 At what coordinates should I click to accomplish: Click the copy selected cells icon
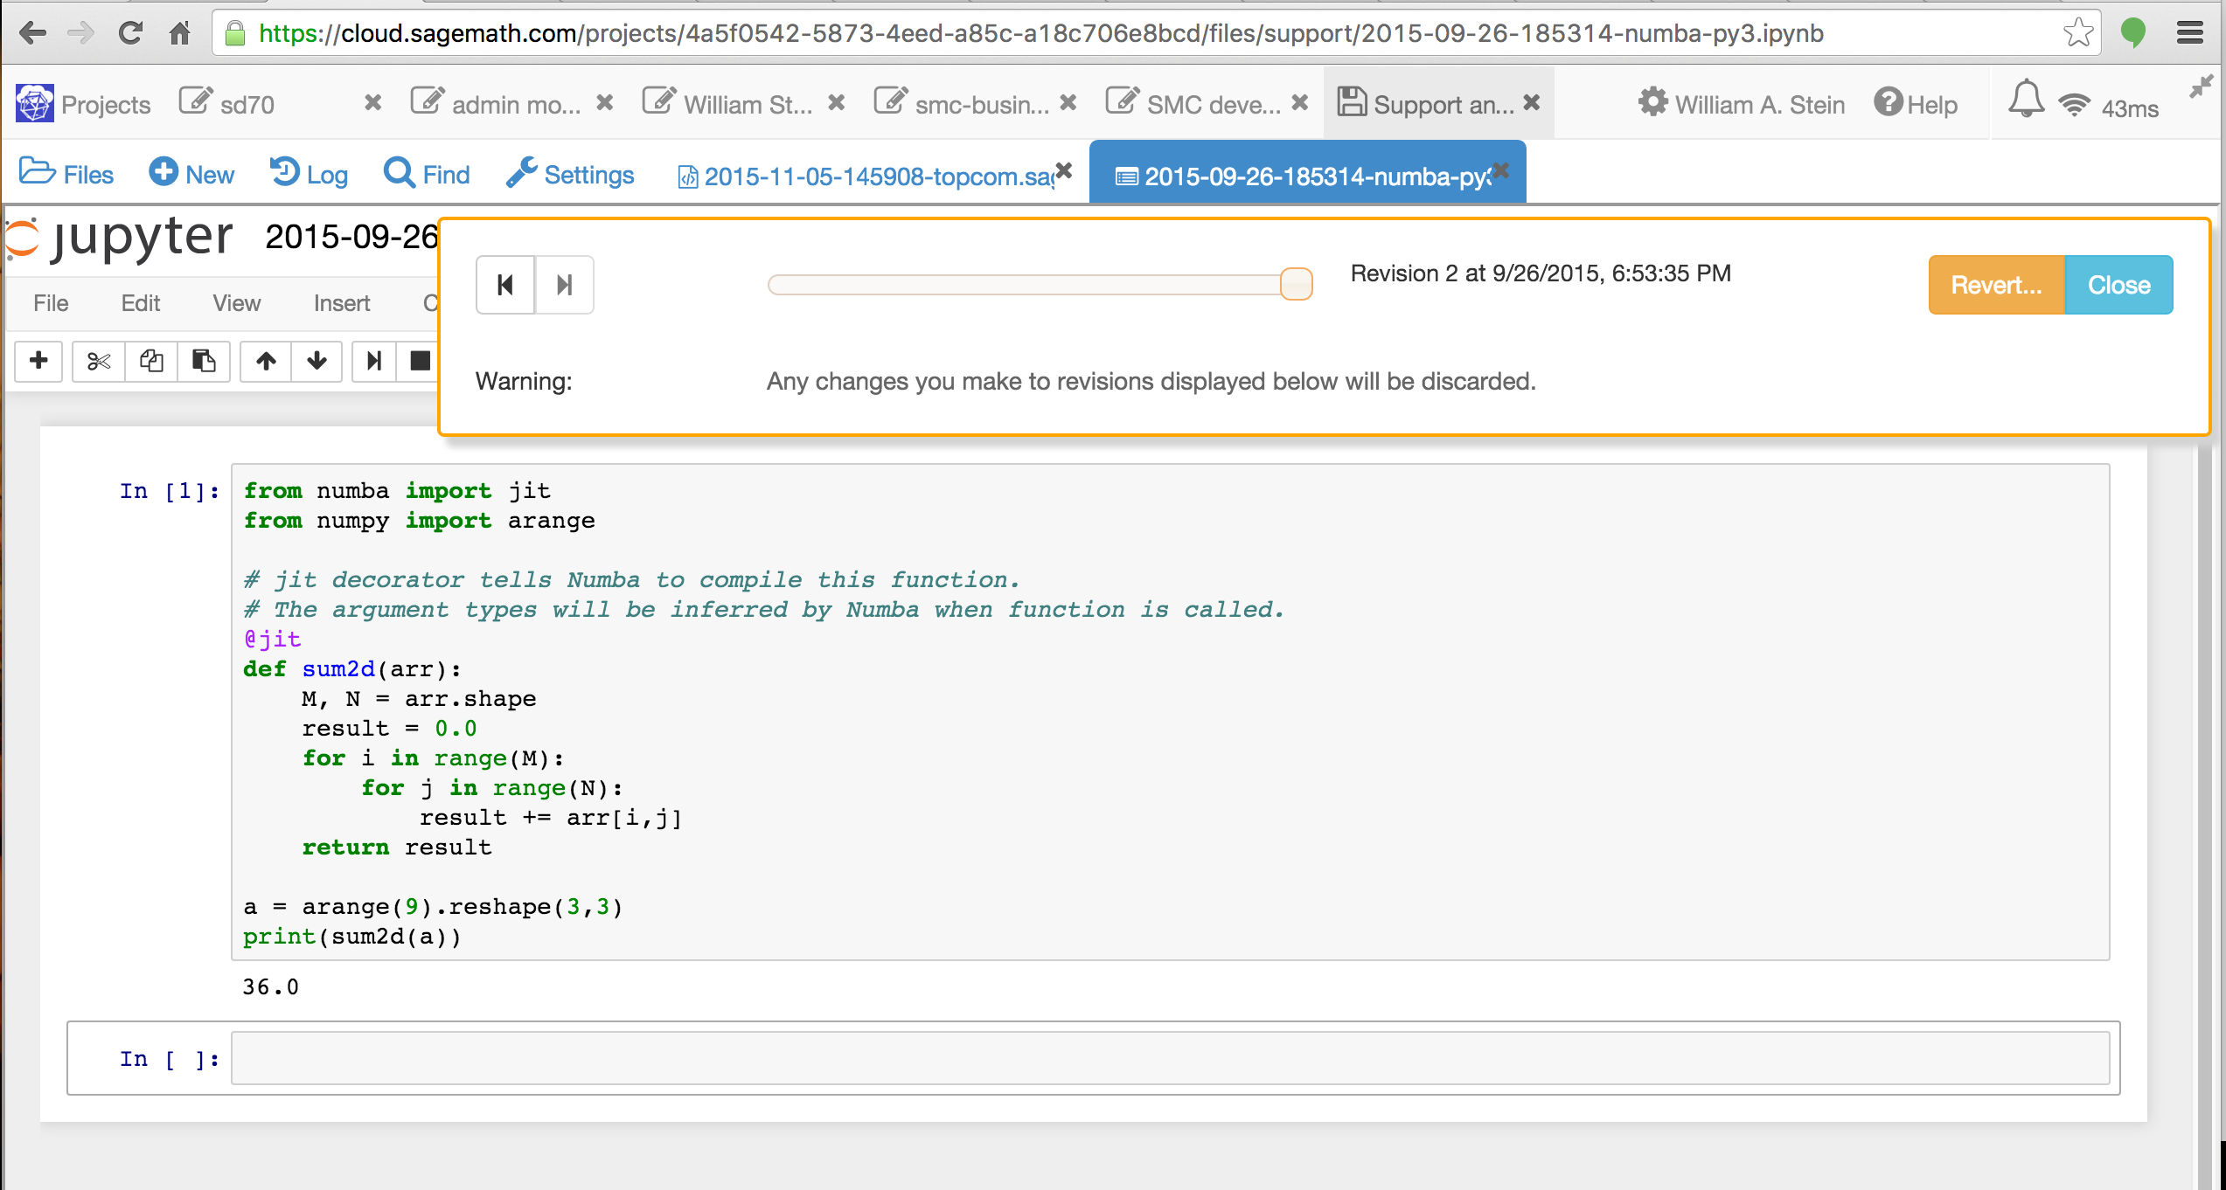point(151,361)
